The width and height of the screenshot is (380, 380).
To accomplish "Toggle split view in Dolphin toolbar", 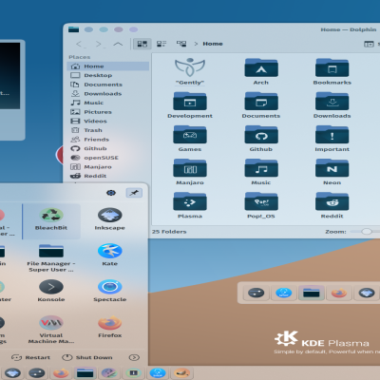I will [x=369, y=44].
